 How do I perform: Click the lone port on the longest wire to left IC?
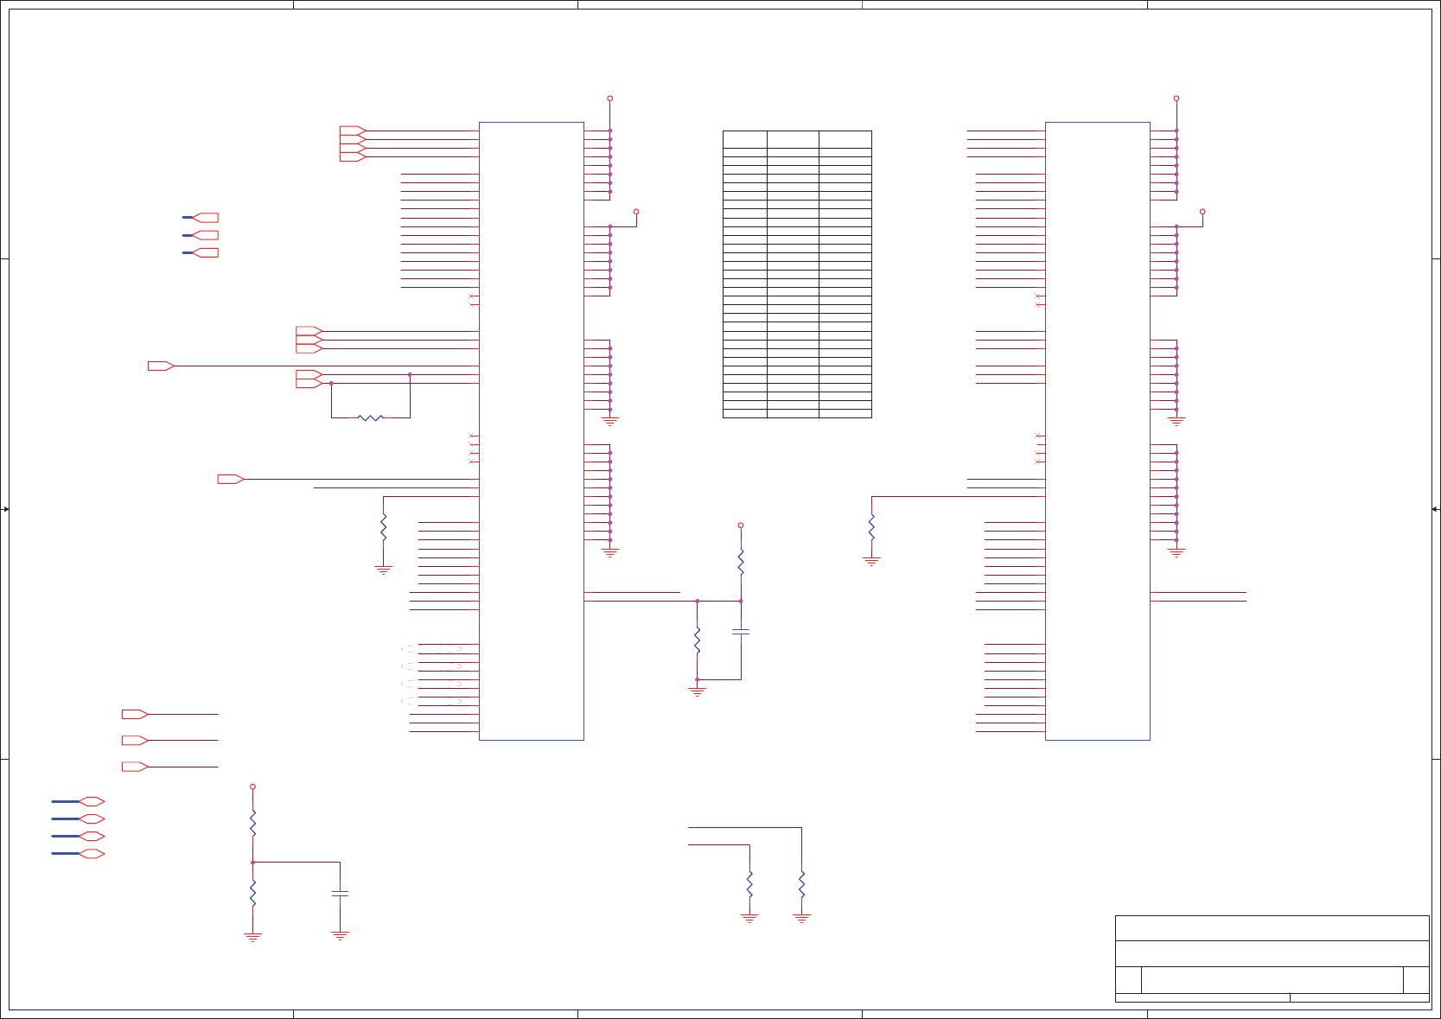pos(162,366)
